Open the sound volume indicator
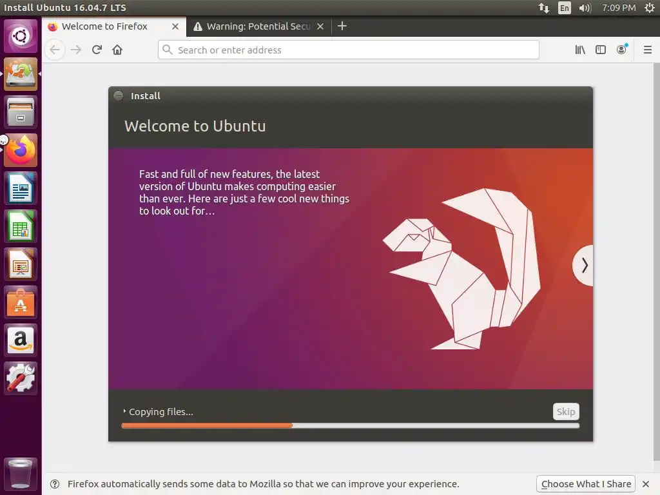 click(585, 8)
